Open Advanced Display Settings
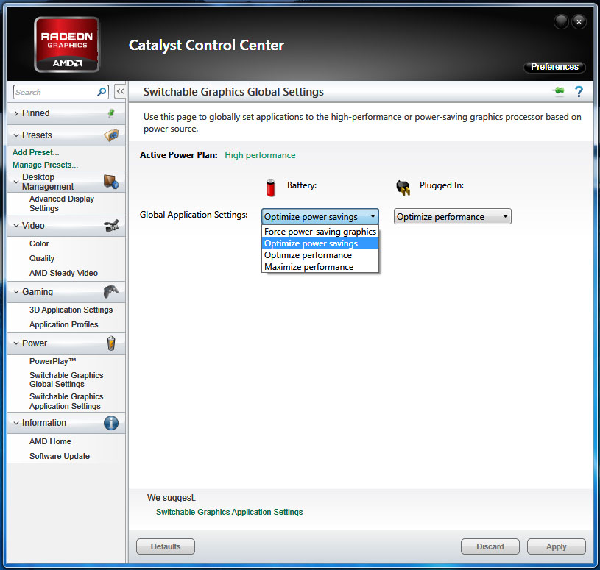600x570 pixels. [x=62, y=204]
